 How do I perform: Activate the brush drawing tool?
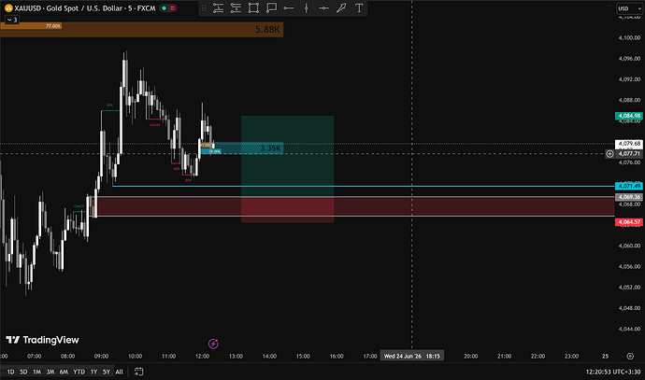click(x=341, y=7)
